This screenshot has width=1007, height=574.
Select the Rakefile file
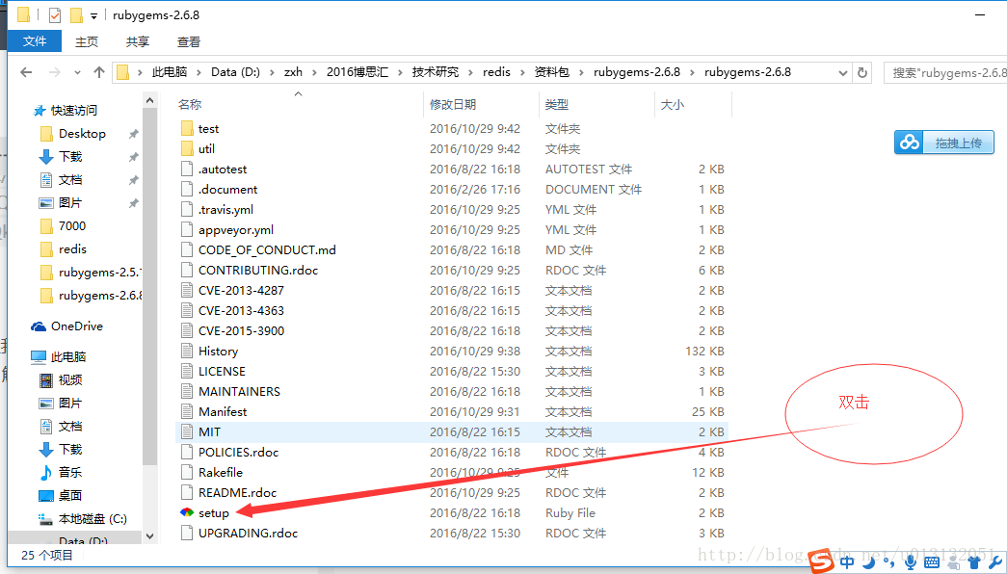[x=221, y=473]
